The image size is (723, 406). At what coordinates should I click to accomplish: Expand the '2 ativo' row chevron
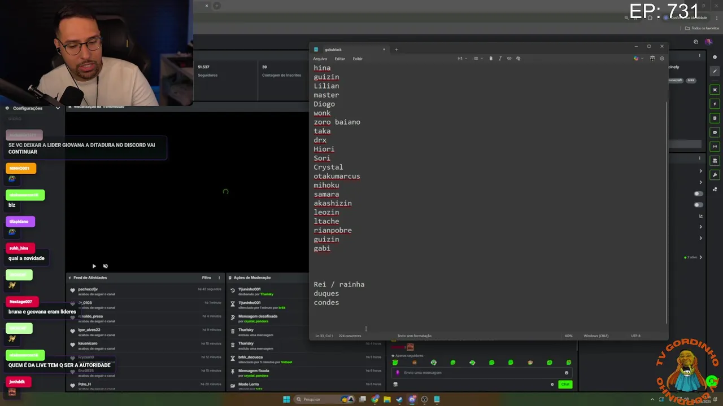click(x=701, y=257)
